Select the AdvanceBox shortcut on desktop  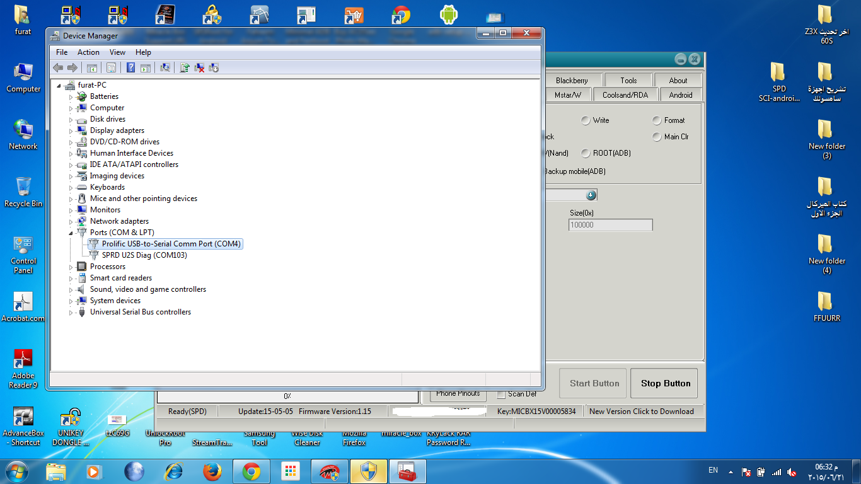pyautogui.click(x=23, y=427)
